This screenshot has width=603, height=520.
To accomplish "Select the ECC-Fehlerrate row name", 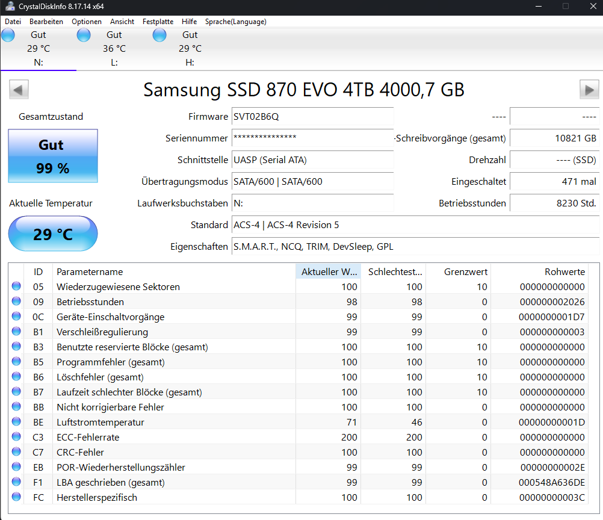I will click(88, 438).
